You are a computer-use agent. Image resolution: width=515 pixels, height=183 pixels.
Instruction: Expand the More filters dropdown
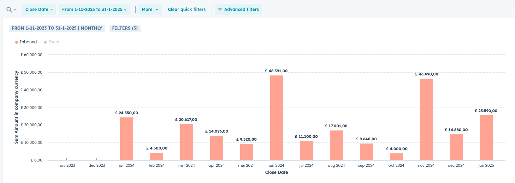pos(150,10)
